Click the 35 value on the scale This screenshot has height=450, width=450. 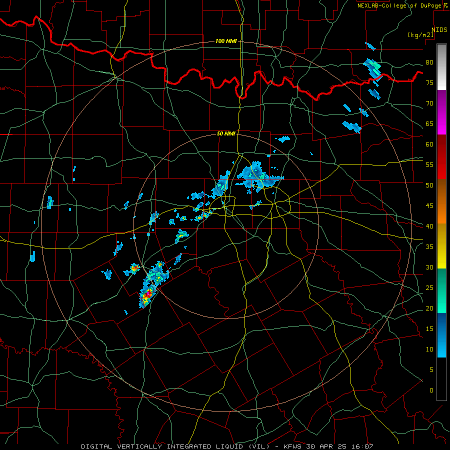click(429, 247)
